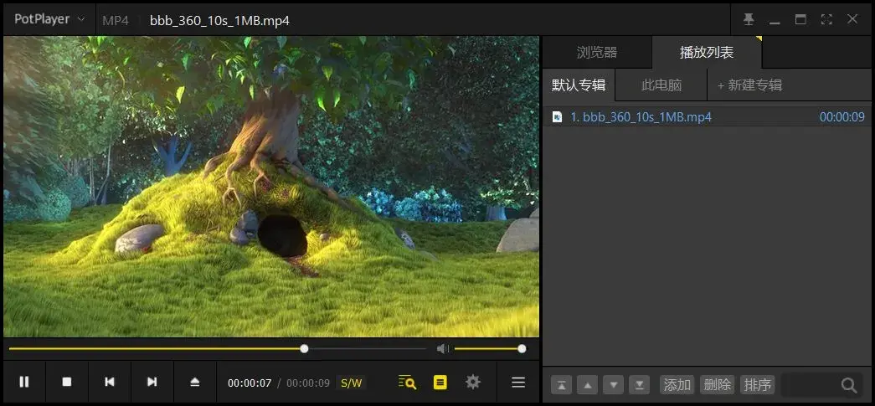Select the 默认专辑 album tab
Viewport: 875px width, 406px height.
579,85
